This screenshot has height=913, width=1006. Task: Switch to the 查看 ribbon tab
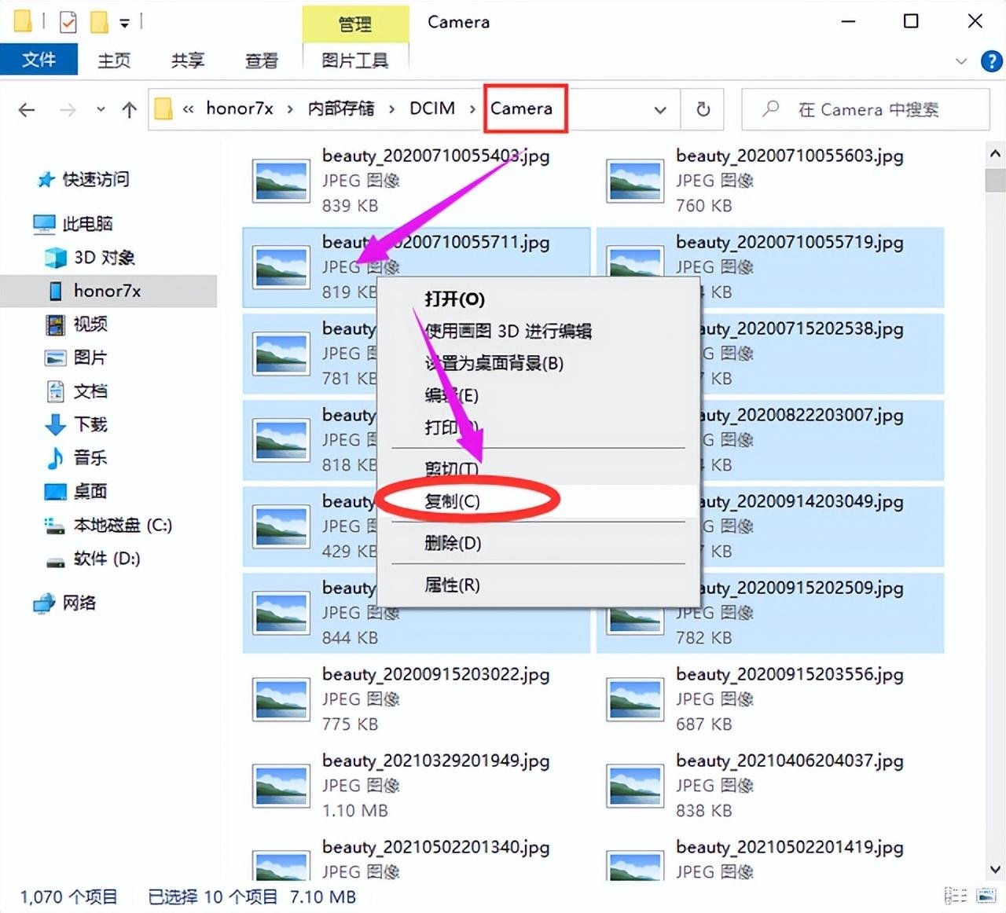262,60
